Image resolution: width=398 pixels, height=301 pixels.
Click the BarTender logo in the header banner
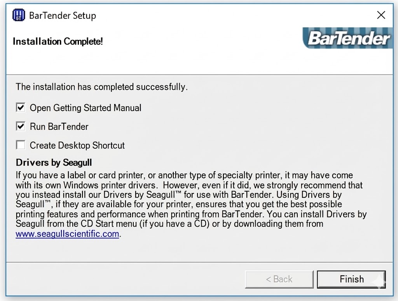pyautogui.click(x=348, y=38)
